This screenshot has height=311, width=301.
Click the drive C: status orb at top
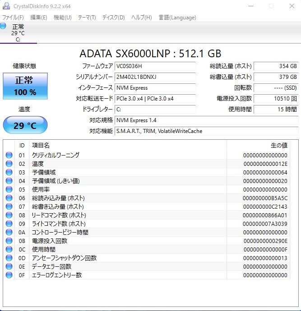(x=4, y=27)
